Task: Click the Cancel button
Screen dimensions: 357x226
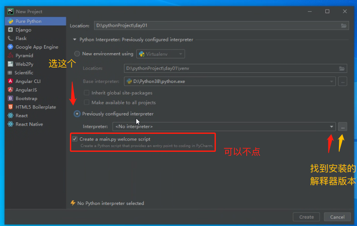Action: pyautogui.click(x=337, y=217)
